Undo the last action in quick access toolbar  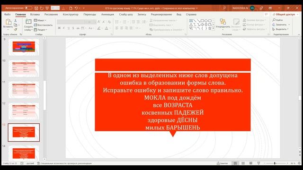[76, 8]
